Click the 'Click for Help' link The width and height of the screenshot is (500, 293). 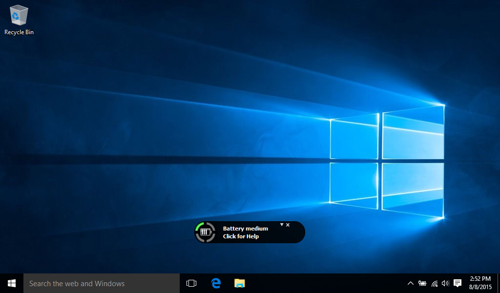[x=241, y=236]
